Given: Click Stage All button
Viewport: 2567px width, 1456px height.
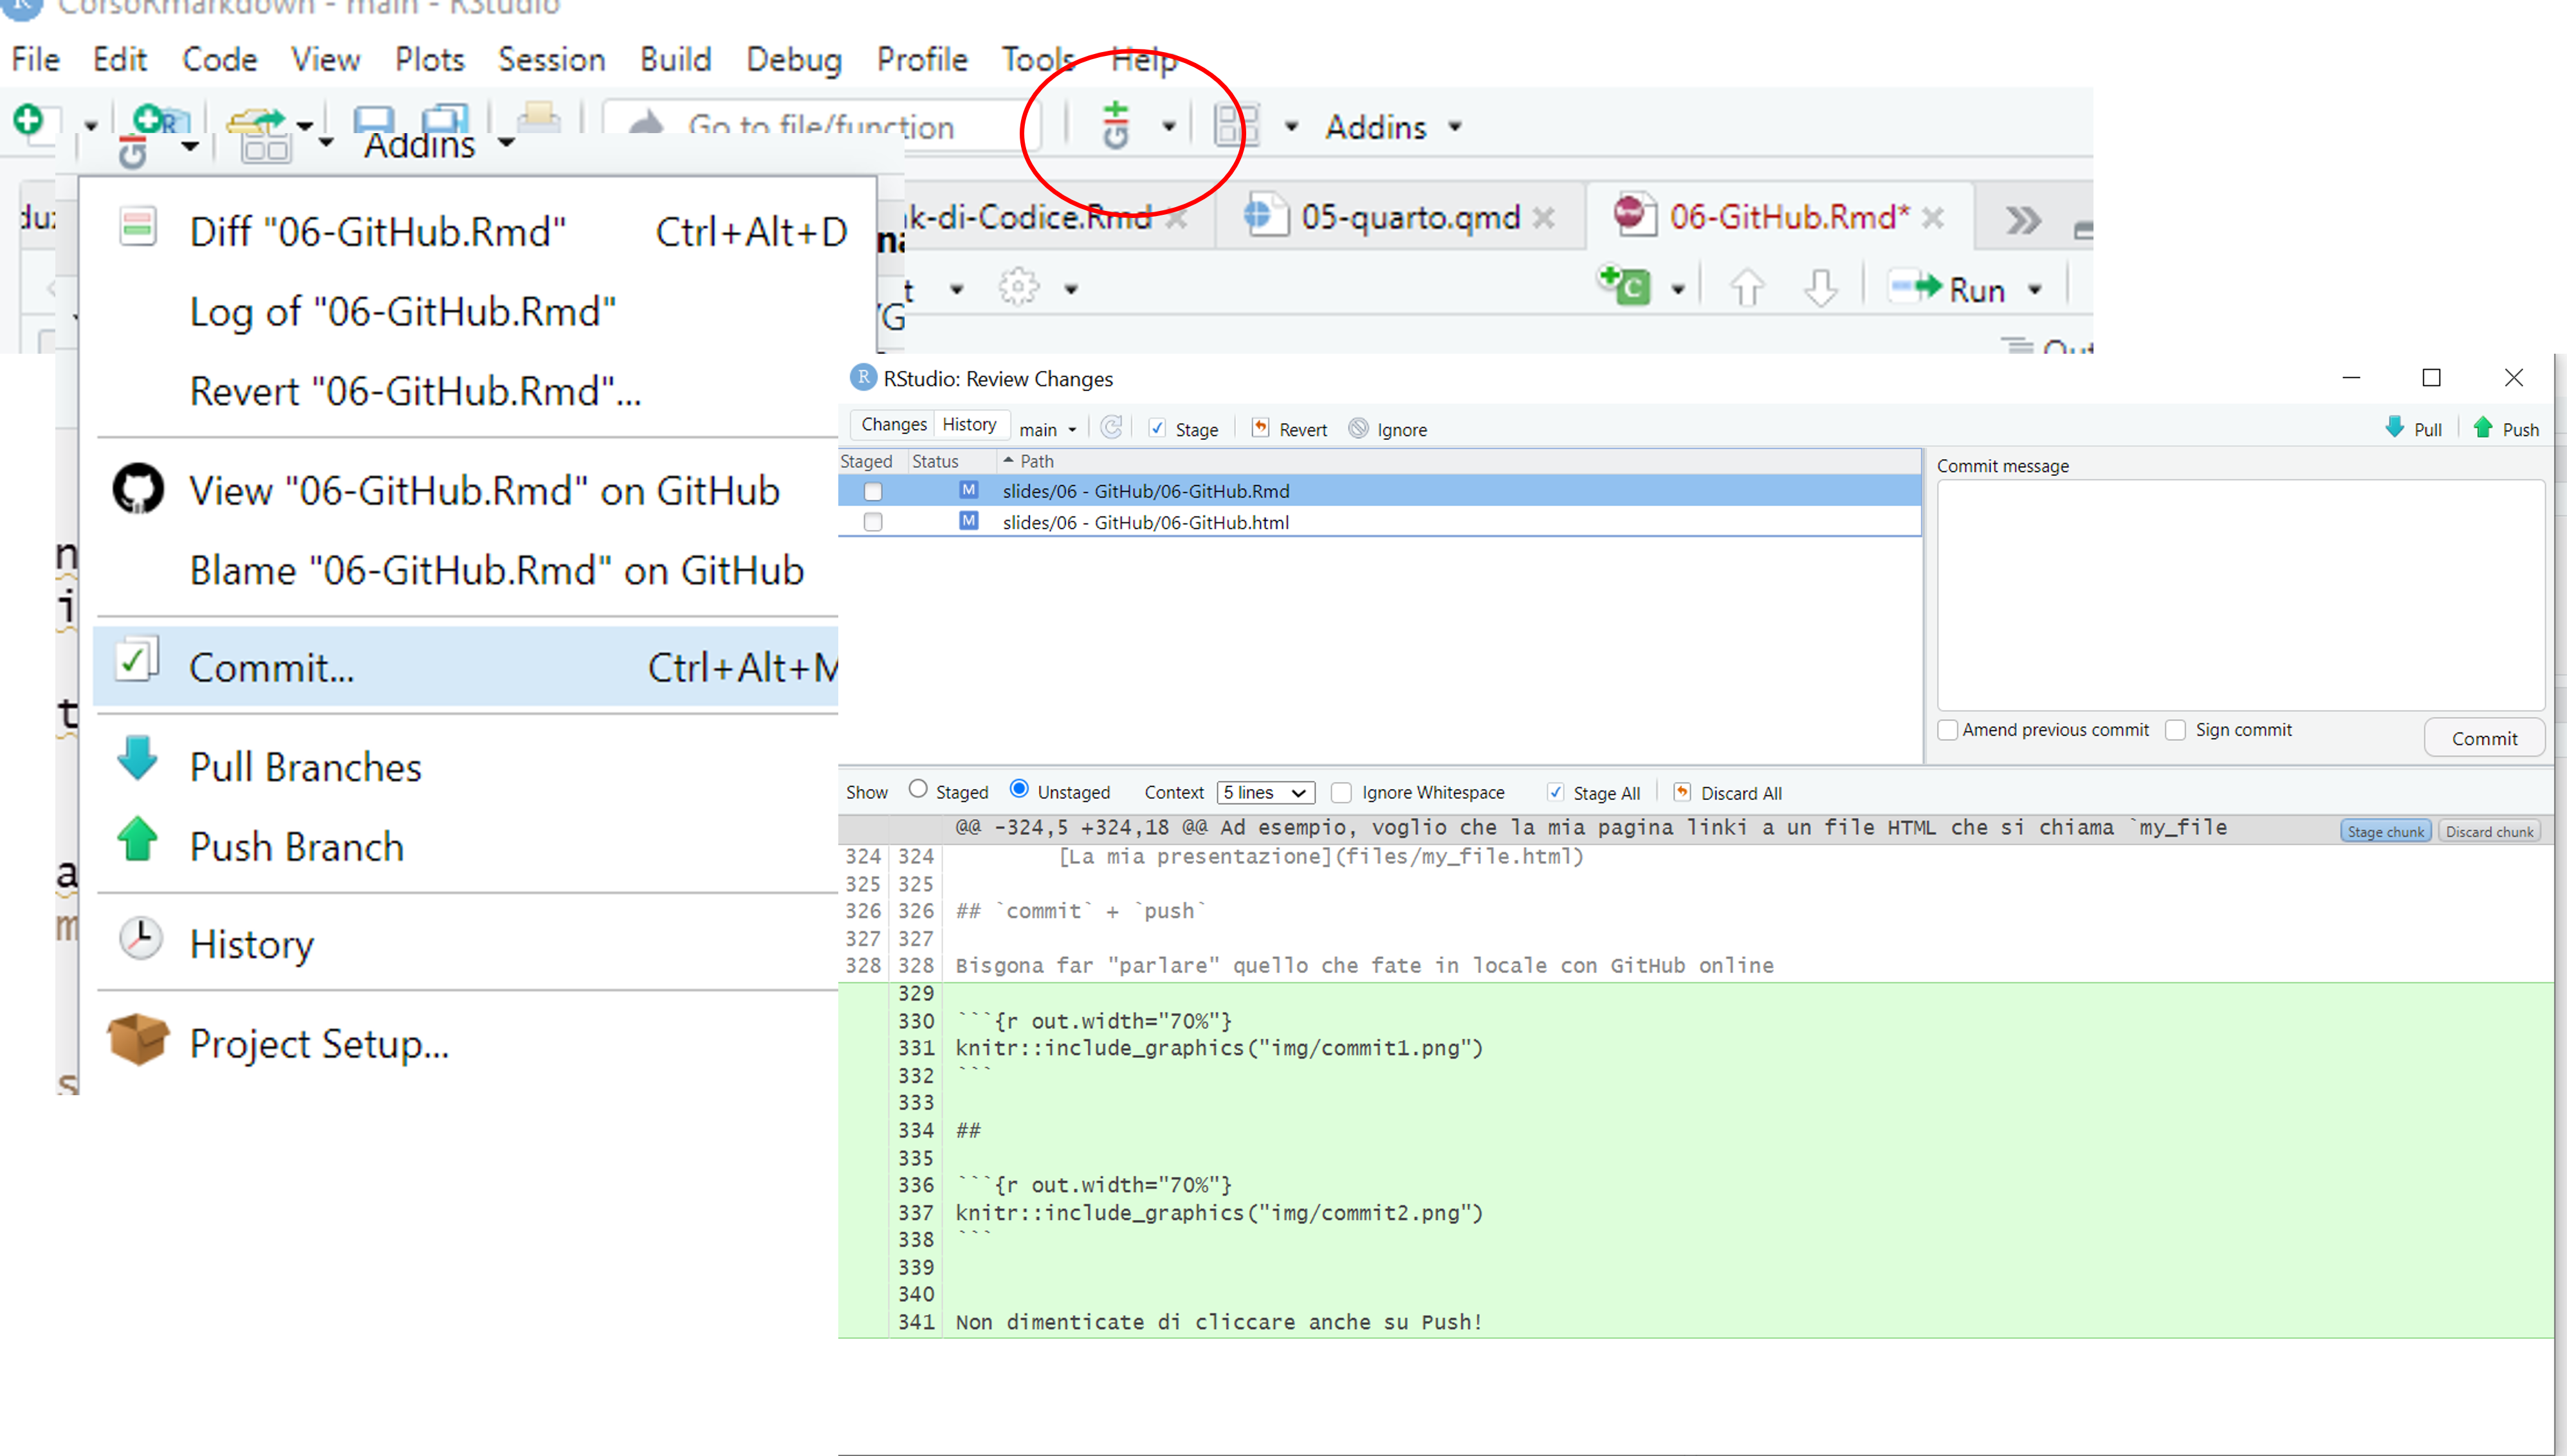Looking at the screenshot, I should [x=1594, y=793].
